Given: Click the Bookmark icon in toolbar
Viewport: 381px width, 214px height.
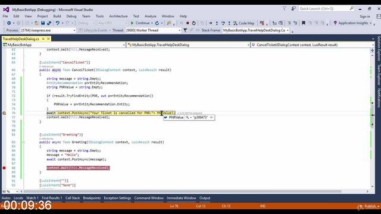Looking at the screenshot, I should 304,23.
